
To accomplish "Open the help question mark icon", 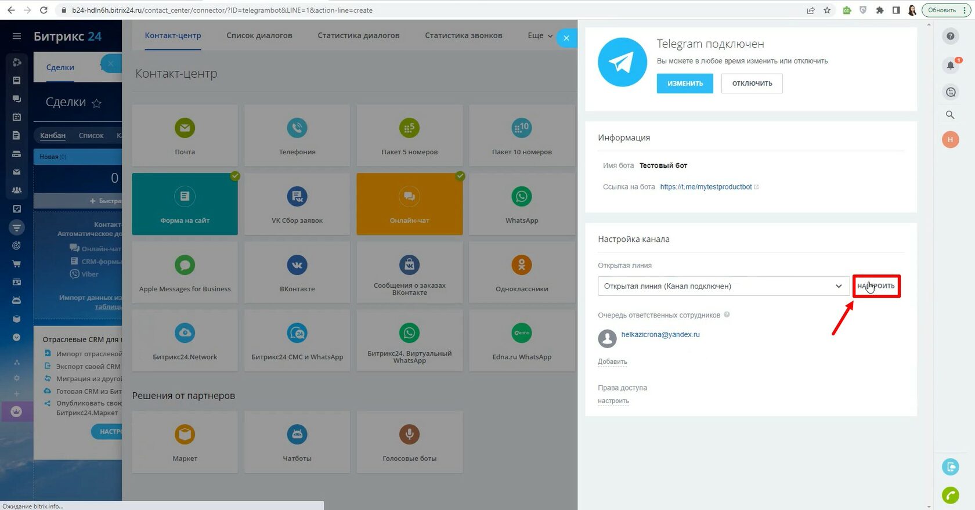I will coord(950,36).
